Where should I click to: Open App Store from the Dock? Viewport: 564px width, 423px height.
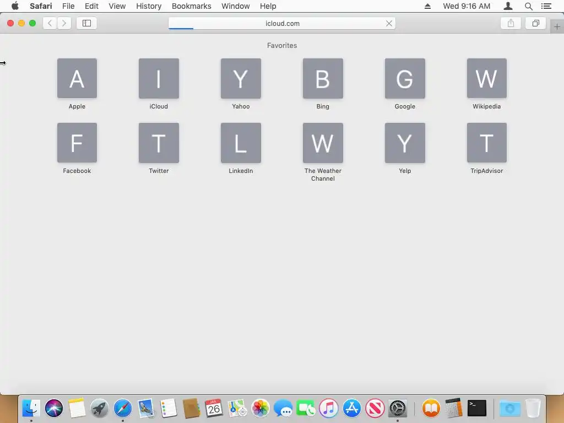(x=352, y=408)
